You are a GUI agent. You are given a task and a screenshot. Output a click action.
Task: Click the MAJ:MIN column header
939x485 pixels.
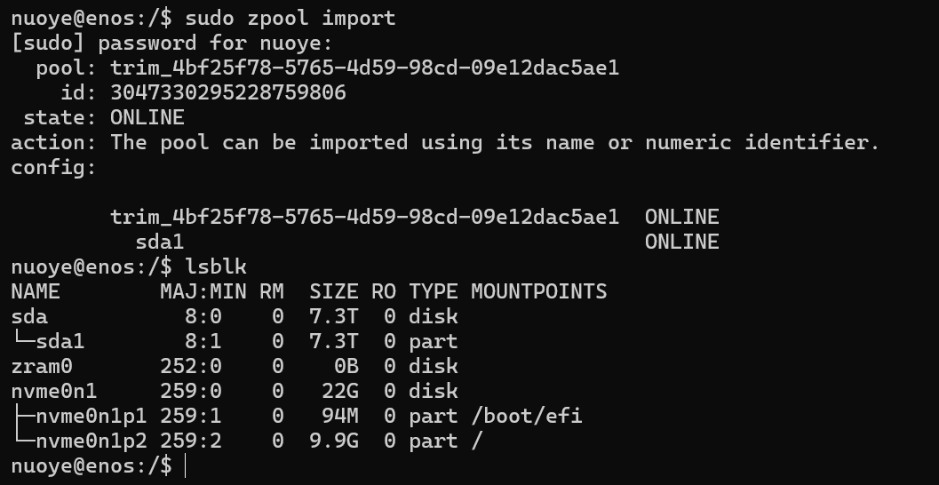click(x=203, y=291)
